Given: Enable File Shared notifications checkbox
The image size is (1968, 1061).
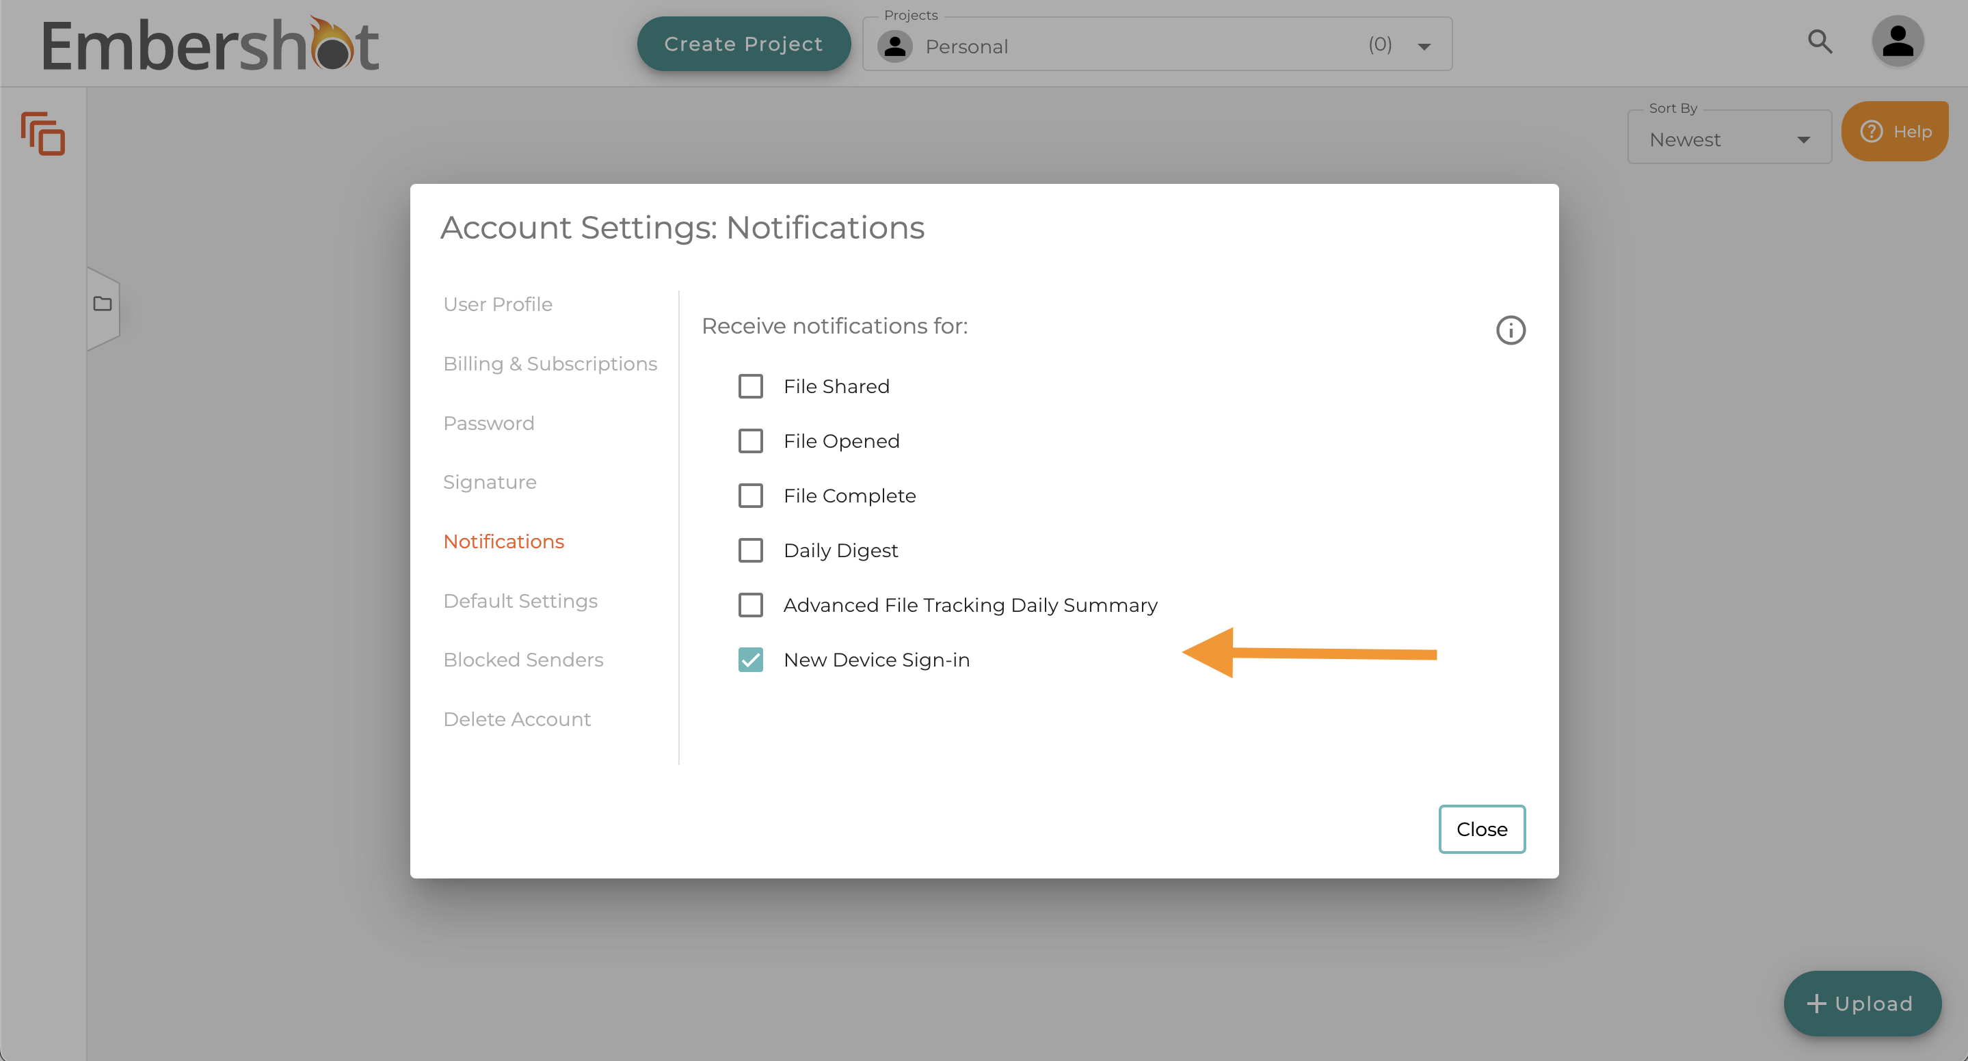Looking at the screenshot, I should pos(750,386).
